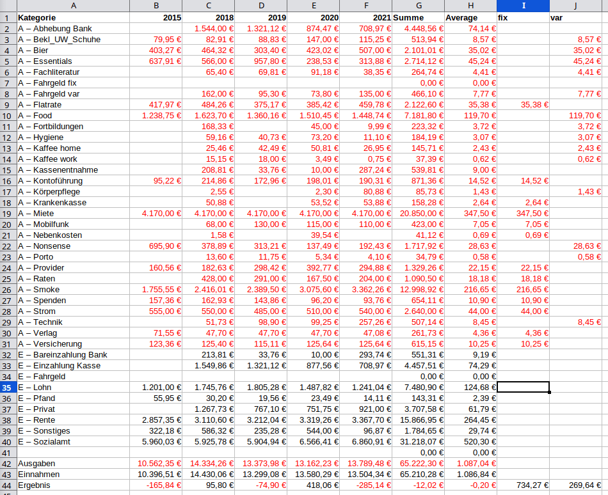The image size is (608, 495).
Task: Click the Select All corner box
Action: click(x=8, y=6)
